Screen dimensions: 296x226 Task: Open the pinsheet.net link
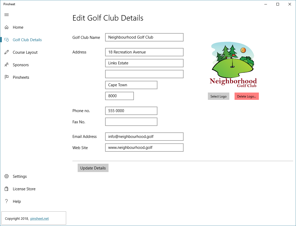click(39, 219)
